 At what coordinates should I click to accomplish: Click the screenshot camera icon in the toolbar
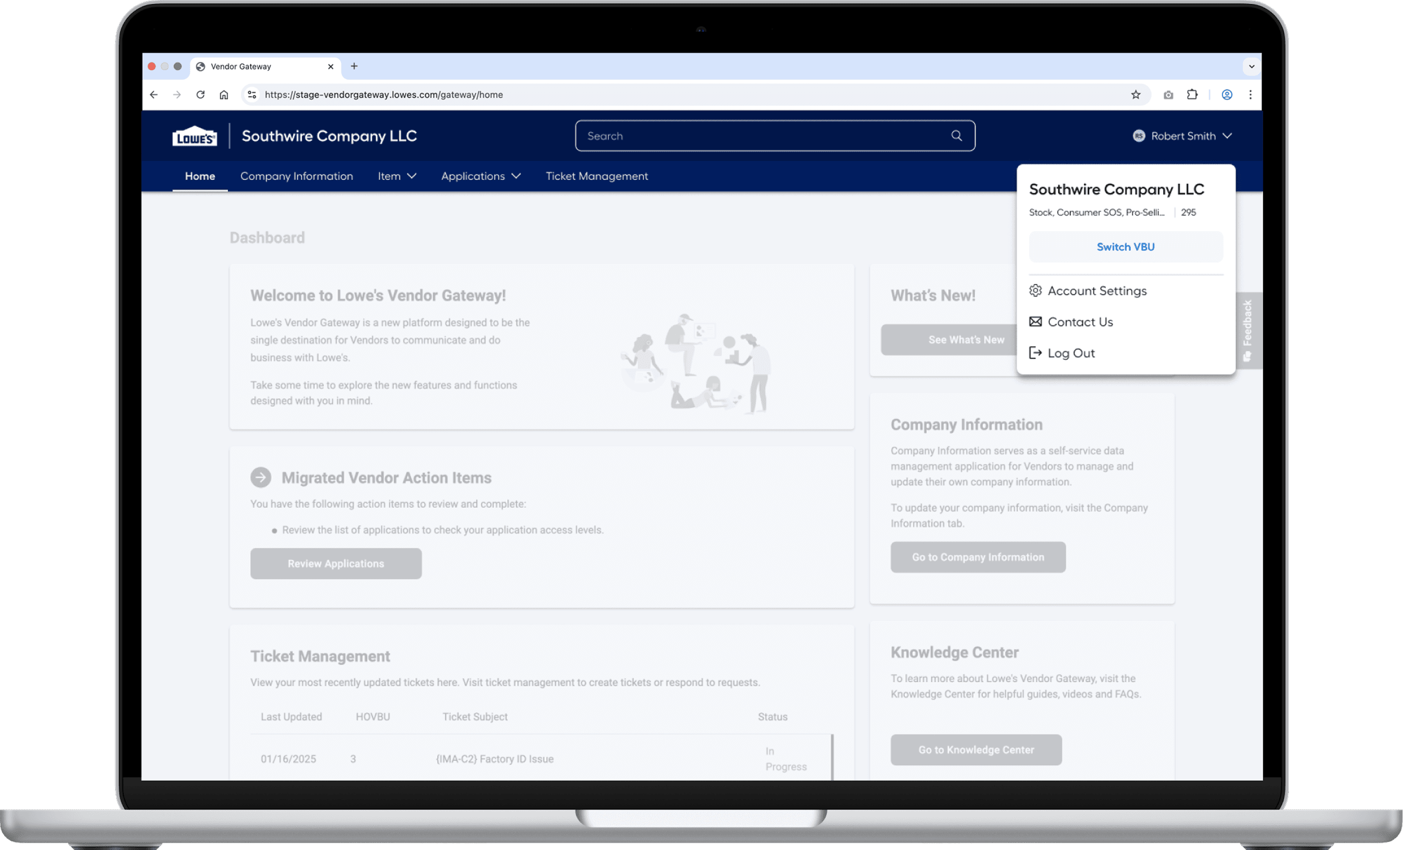(x=1168, y=94)
